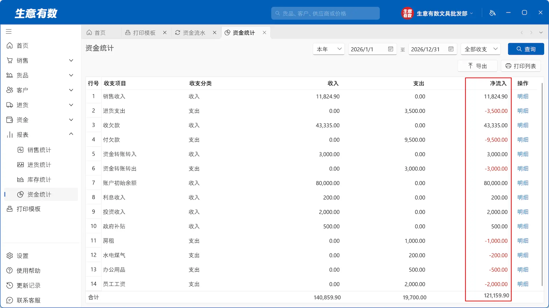Image resolution: width=549 pixels, height=308 pixels.
Task: Open 库存统计 report icon
Action: click(x=21, y=180)
